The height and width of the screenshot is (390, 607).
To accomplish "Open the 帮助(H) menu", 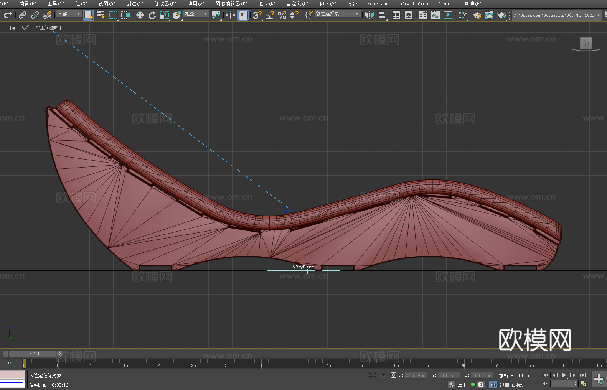I will click(x=473, y=3).
